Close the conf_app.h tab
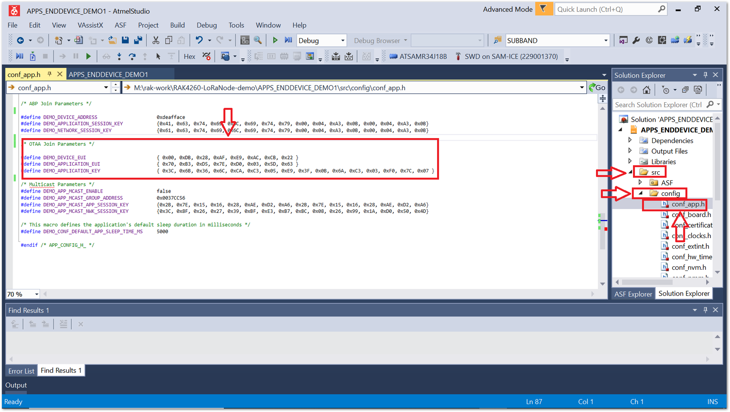This screenshot has height=412, width=730. tap(60, 74)
